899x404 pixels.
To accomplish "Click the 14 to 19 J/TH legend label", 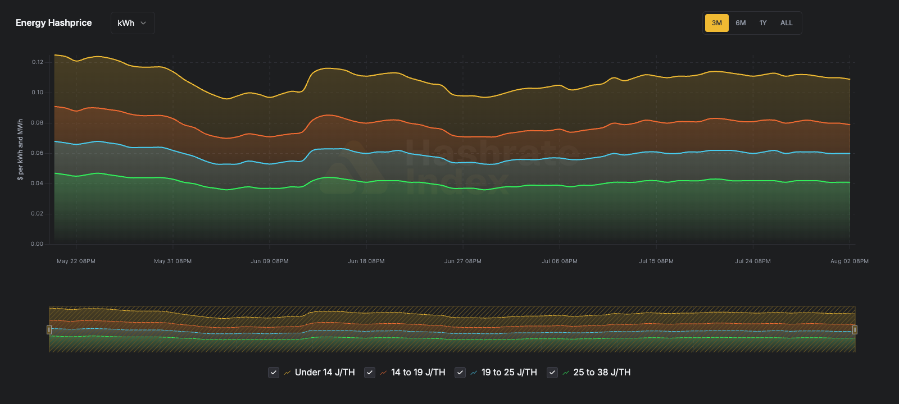I will (418, 373).
